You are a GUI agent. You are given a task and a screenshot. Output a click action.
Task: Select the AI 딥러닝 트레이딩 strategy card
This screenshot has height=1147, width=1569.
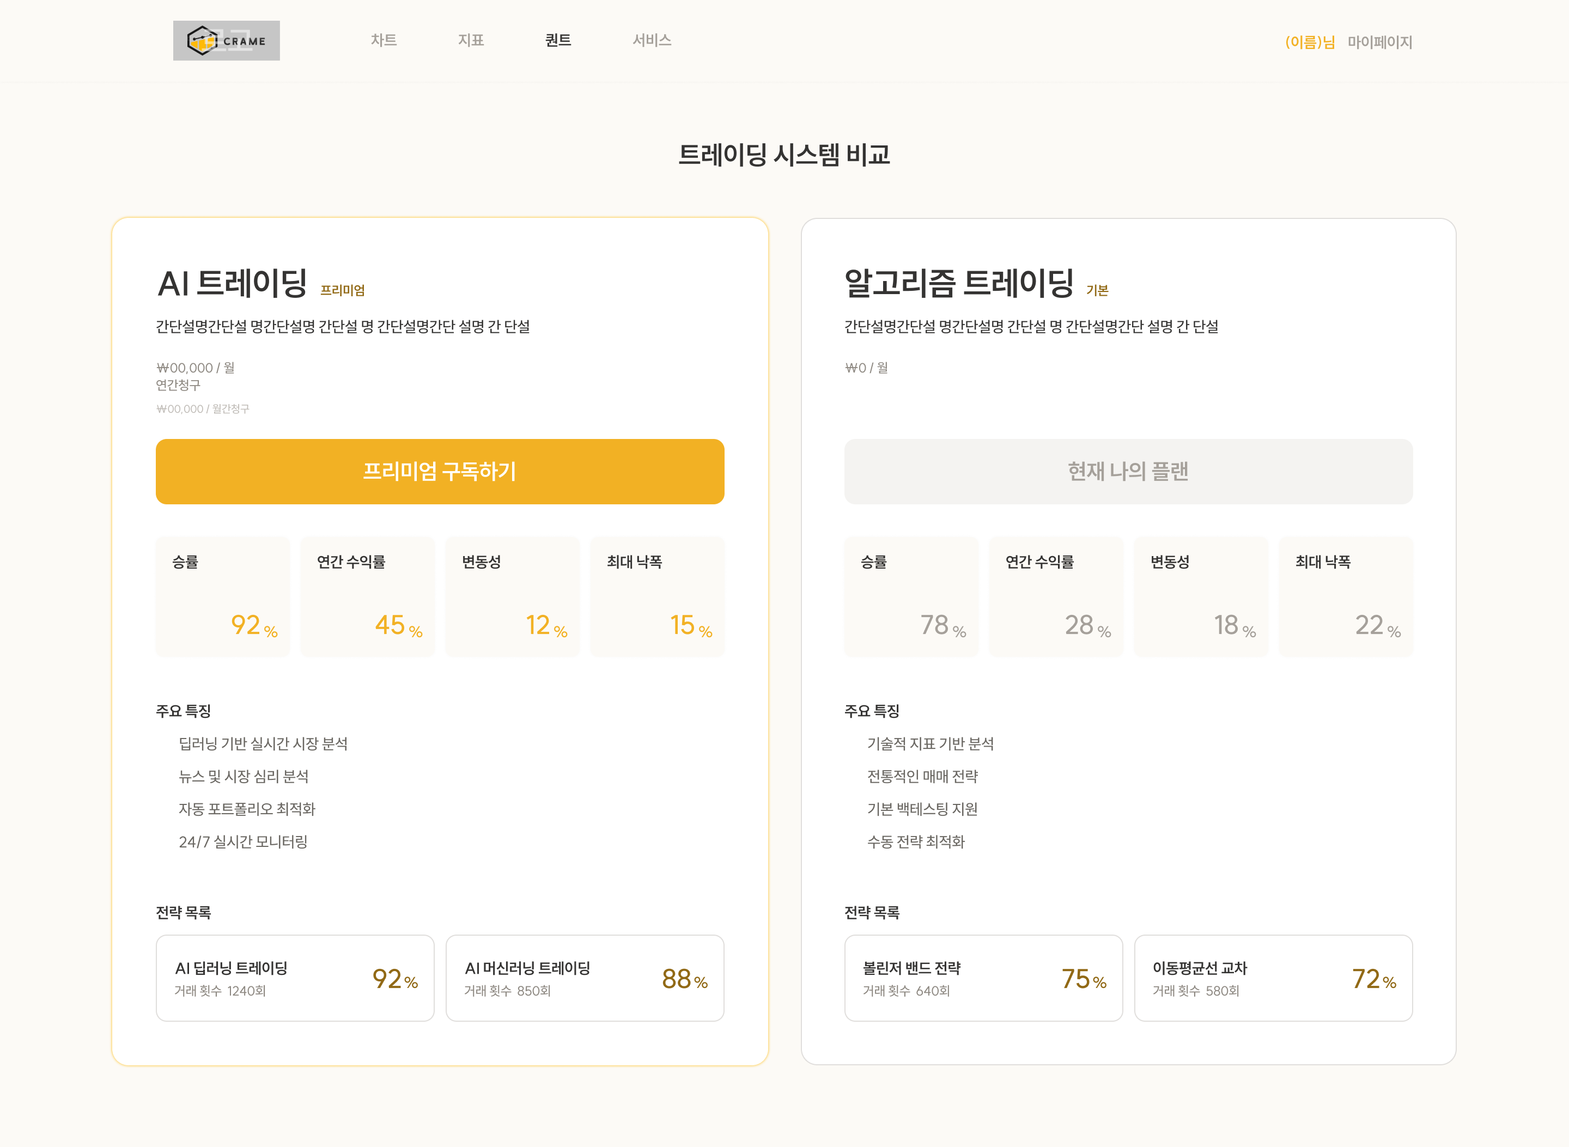click(x=295, y=978)
